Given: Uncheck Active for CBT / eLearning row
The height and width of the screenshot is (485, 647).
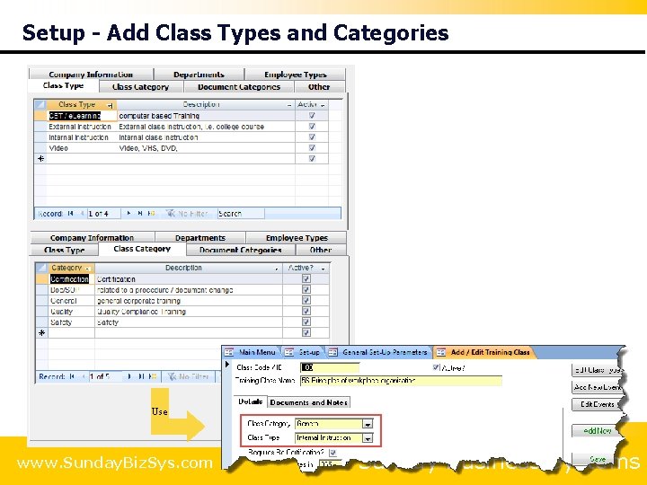Looking at the screenshot, I should pyautogui.click(x=312, y=116).
